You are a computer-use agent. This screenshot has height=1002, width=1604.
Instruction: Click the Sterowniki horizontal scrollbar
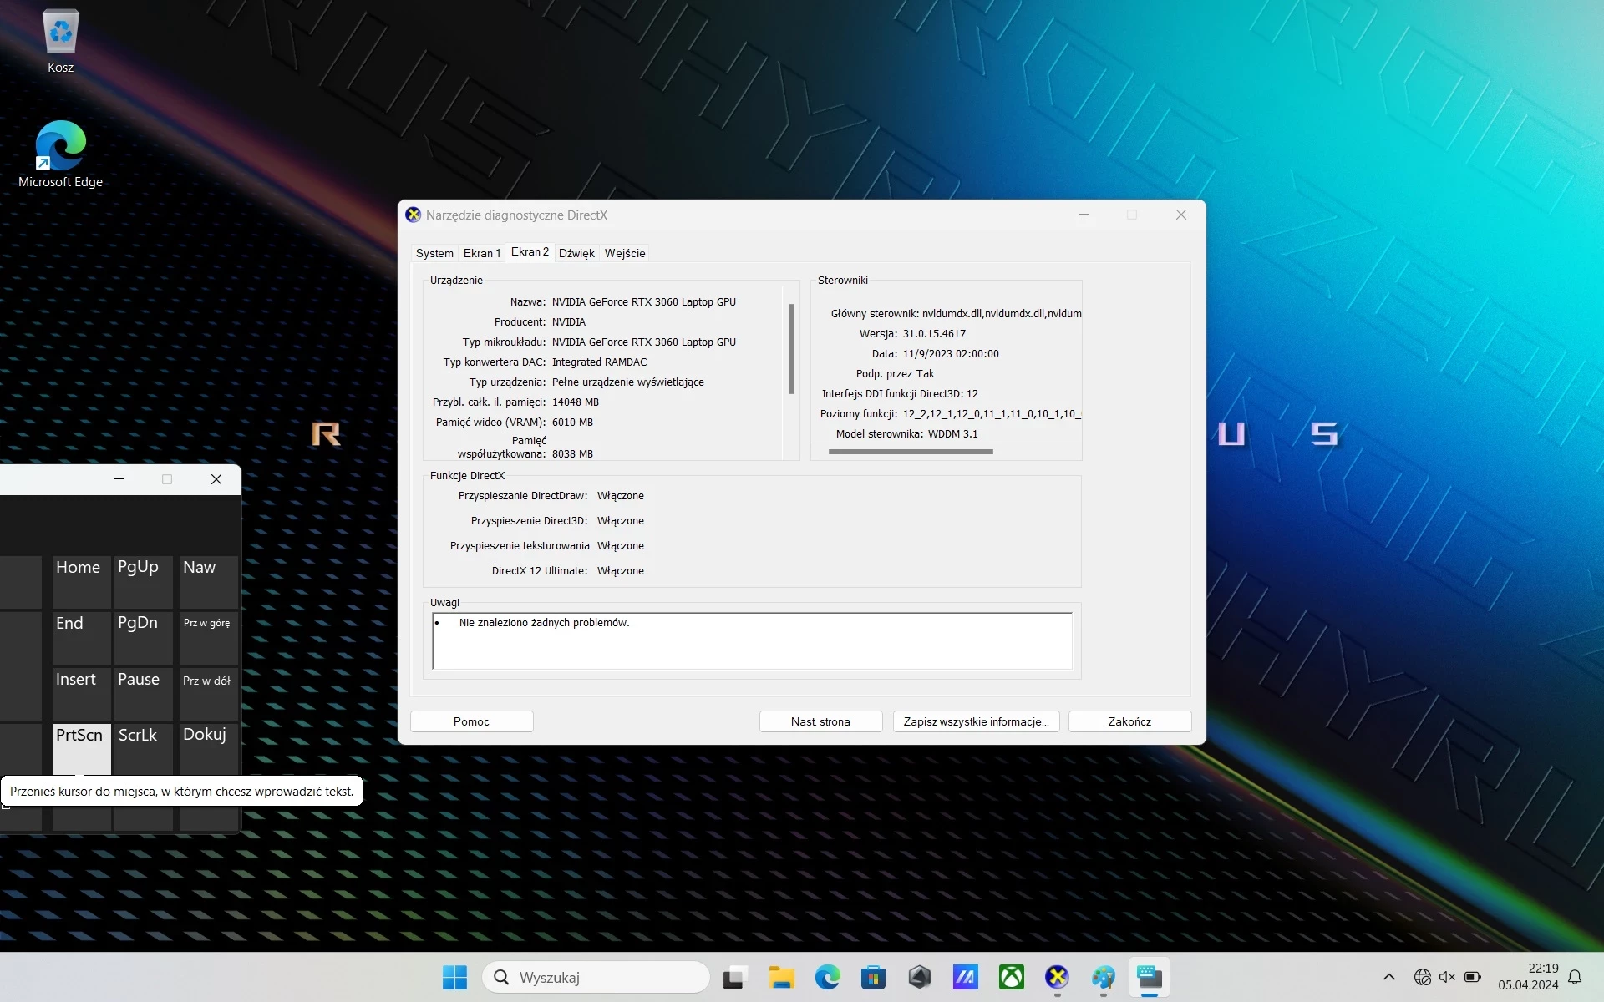click(x=911, y=452)
